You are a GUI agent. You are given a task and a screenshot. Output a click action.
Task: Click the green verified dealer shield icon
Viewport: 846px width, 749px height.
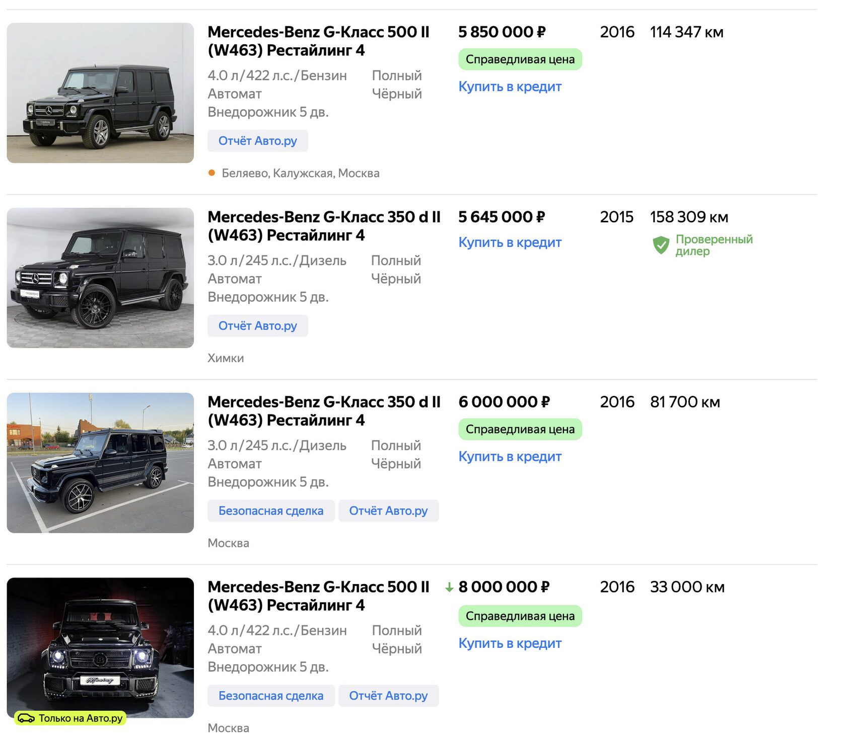(x=661, y=245)
